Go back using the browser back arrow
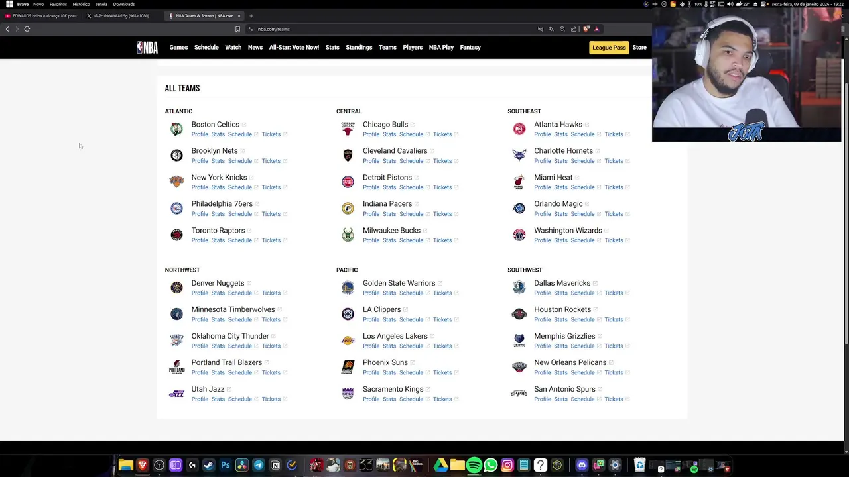The height and width of the screenshot is (477, 849). [x=7, y=29]
